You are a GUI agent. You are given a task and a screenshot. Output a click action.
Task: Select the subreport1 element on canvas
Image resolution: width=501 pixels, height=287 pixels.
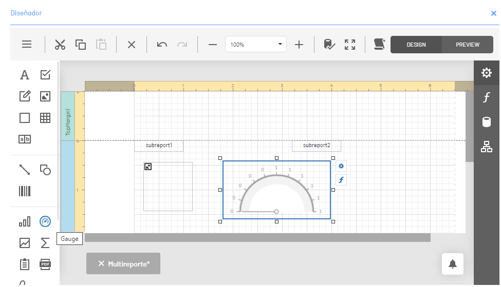[158, 146]
